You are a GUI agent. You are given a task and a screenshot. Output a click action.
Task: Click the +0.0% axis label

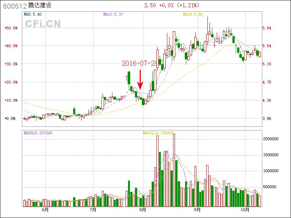pos(10,118)
